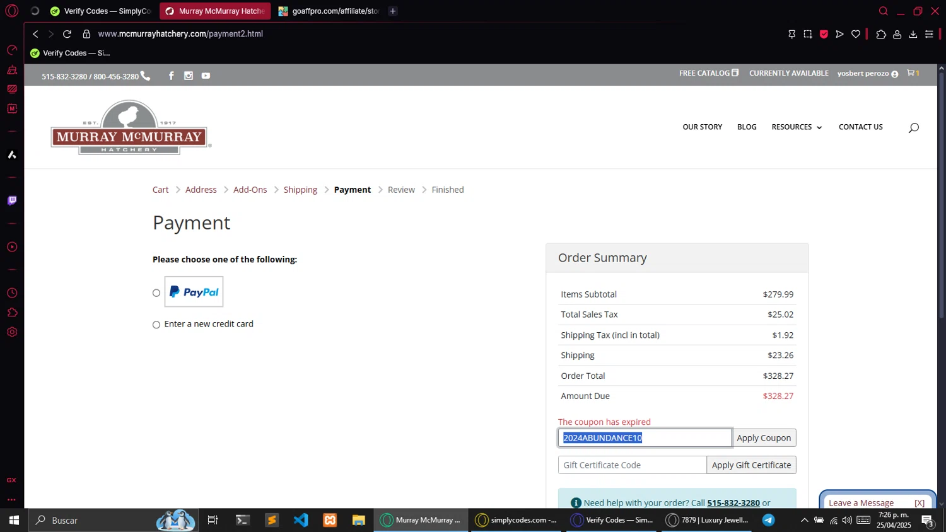Open the Aria AI sidebar icon
The height and width of the screenshot is (532, 946).
[12, 154]
